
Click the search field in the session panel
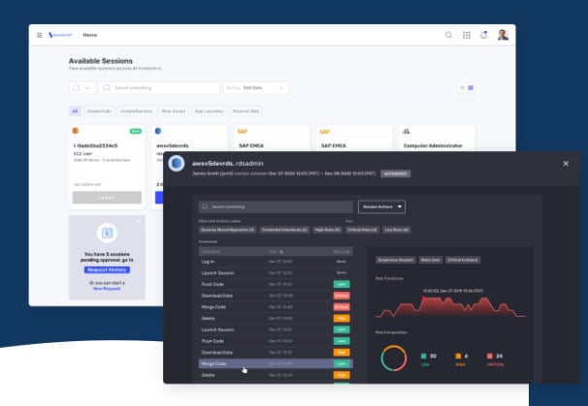(274, 206)
